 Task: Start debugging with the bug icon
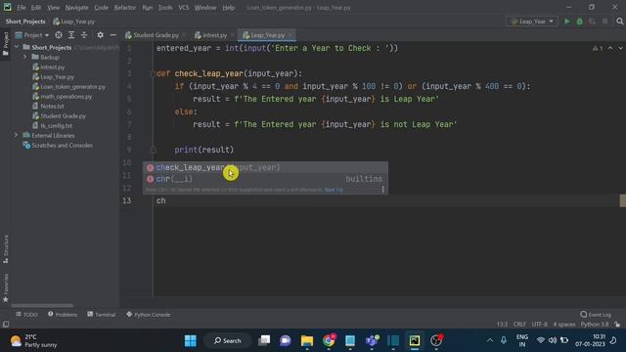click(580, 22)
